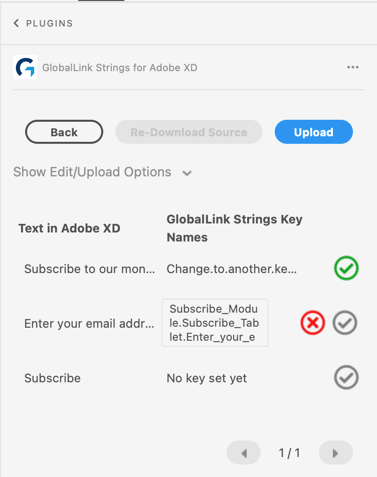Click gray checkmark in the Subscribe row
This screenshot has width=377, height=477.
tap(346, 377)
